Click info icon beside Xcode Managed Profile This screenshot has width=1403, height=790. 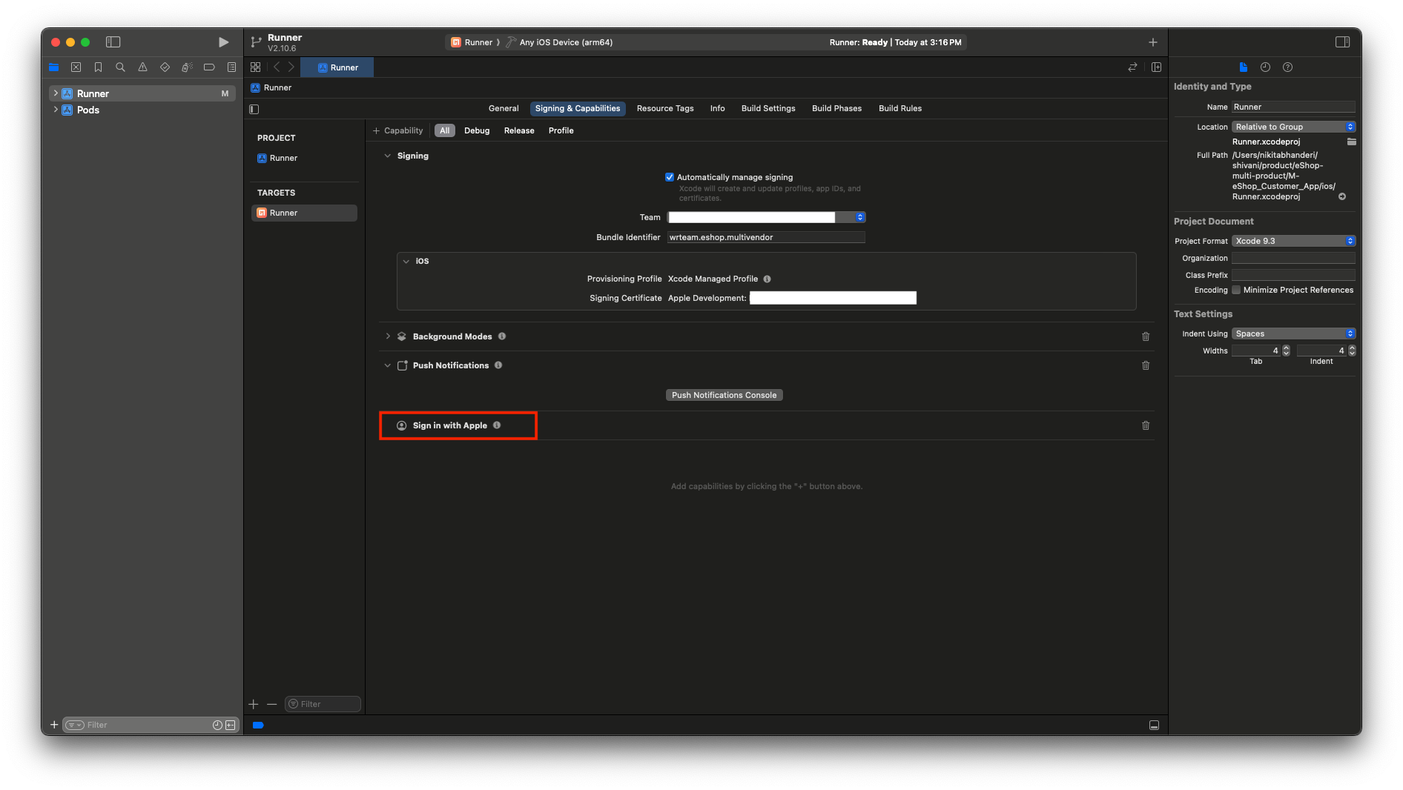(767, 279)
